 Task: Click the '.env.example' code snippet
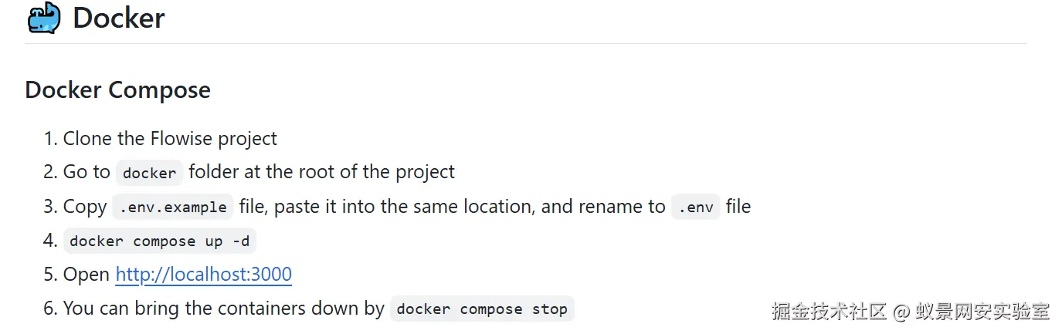pyautogui.click(x=173, y=207)
